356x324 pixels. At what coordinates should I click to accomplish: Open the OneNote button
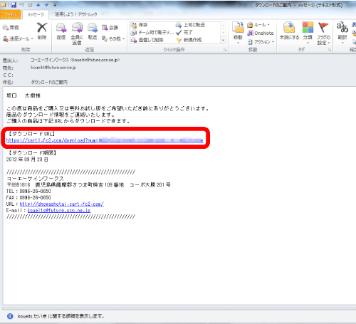point(261,33)
